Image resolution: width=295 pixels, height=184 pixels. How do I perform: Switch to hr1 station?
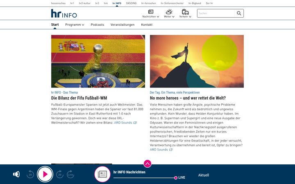coord(72,3)
